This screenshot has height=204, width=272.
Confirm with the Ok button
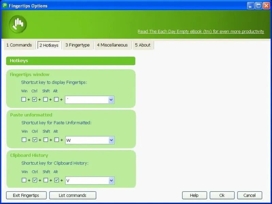click(x=222, y=195)
